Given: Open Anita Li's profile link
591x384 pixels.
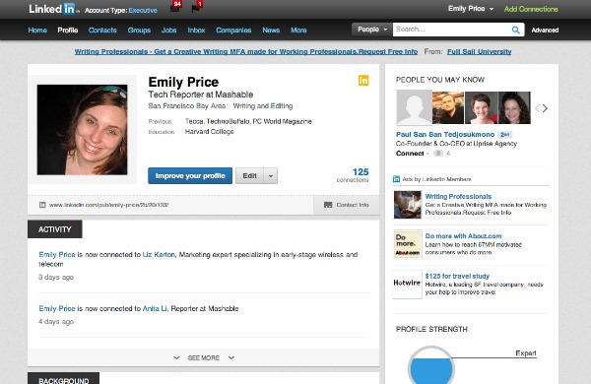Looking at the screenshot, I should tap(155, 308).
